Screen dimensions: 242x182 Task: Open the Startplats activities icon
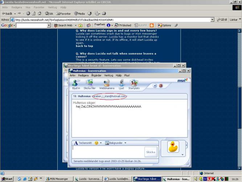tap(134, 84)
